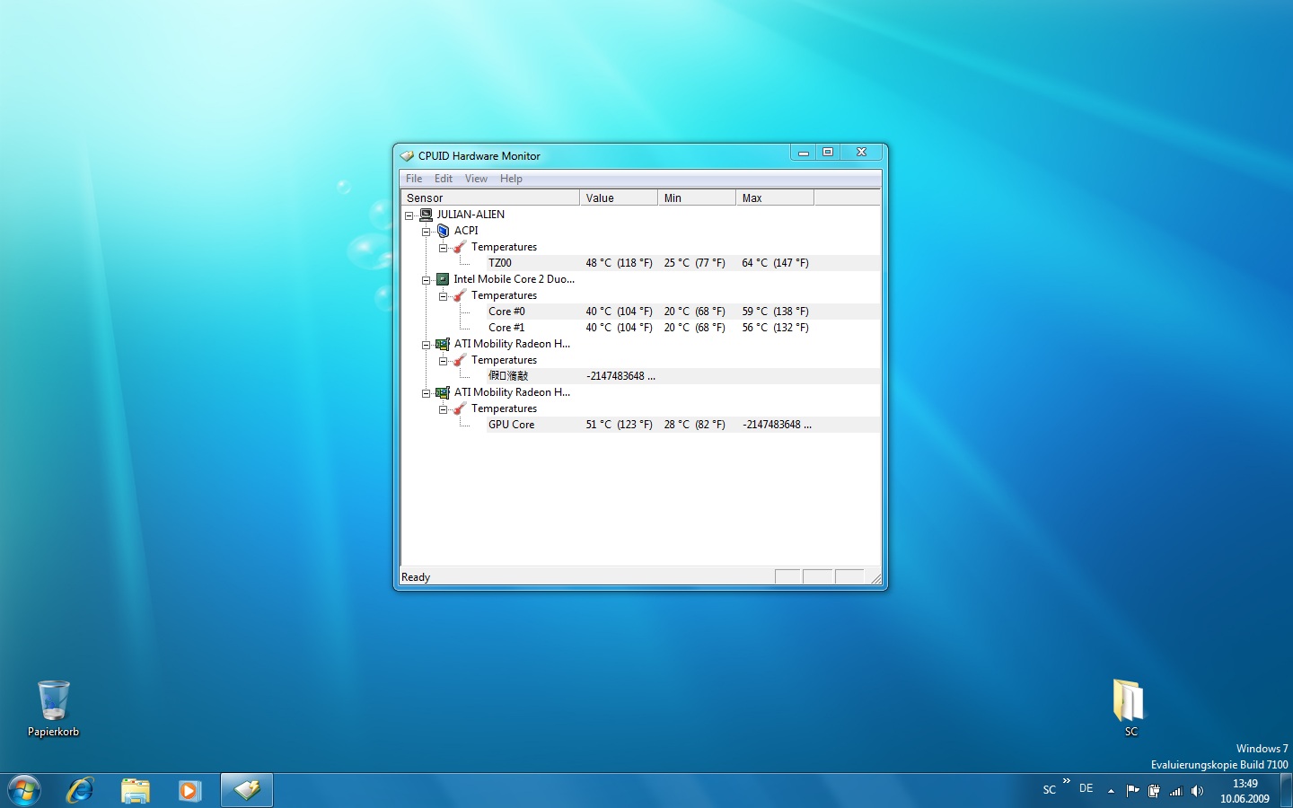The height and width of the screenshot is (808, 1293).
Task: Collapse Temperatures under the second ATI Radeon
Action: (x=443, y=409)
